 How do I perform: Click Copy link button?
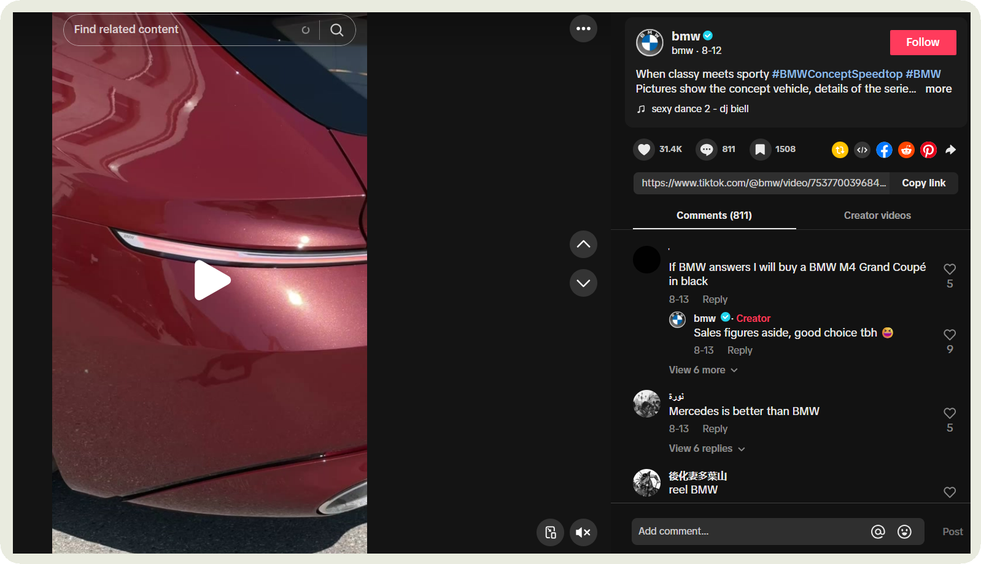923,183
